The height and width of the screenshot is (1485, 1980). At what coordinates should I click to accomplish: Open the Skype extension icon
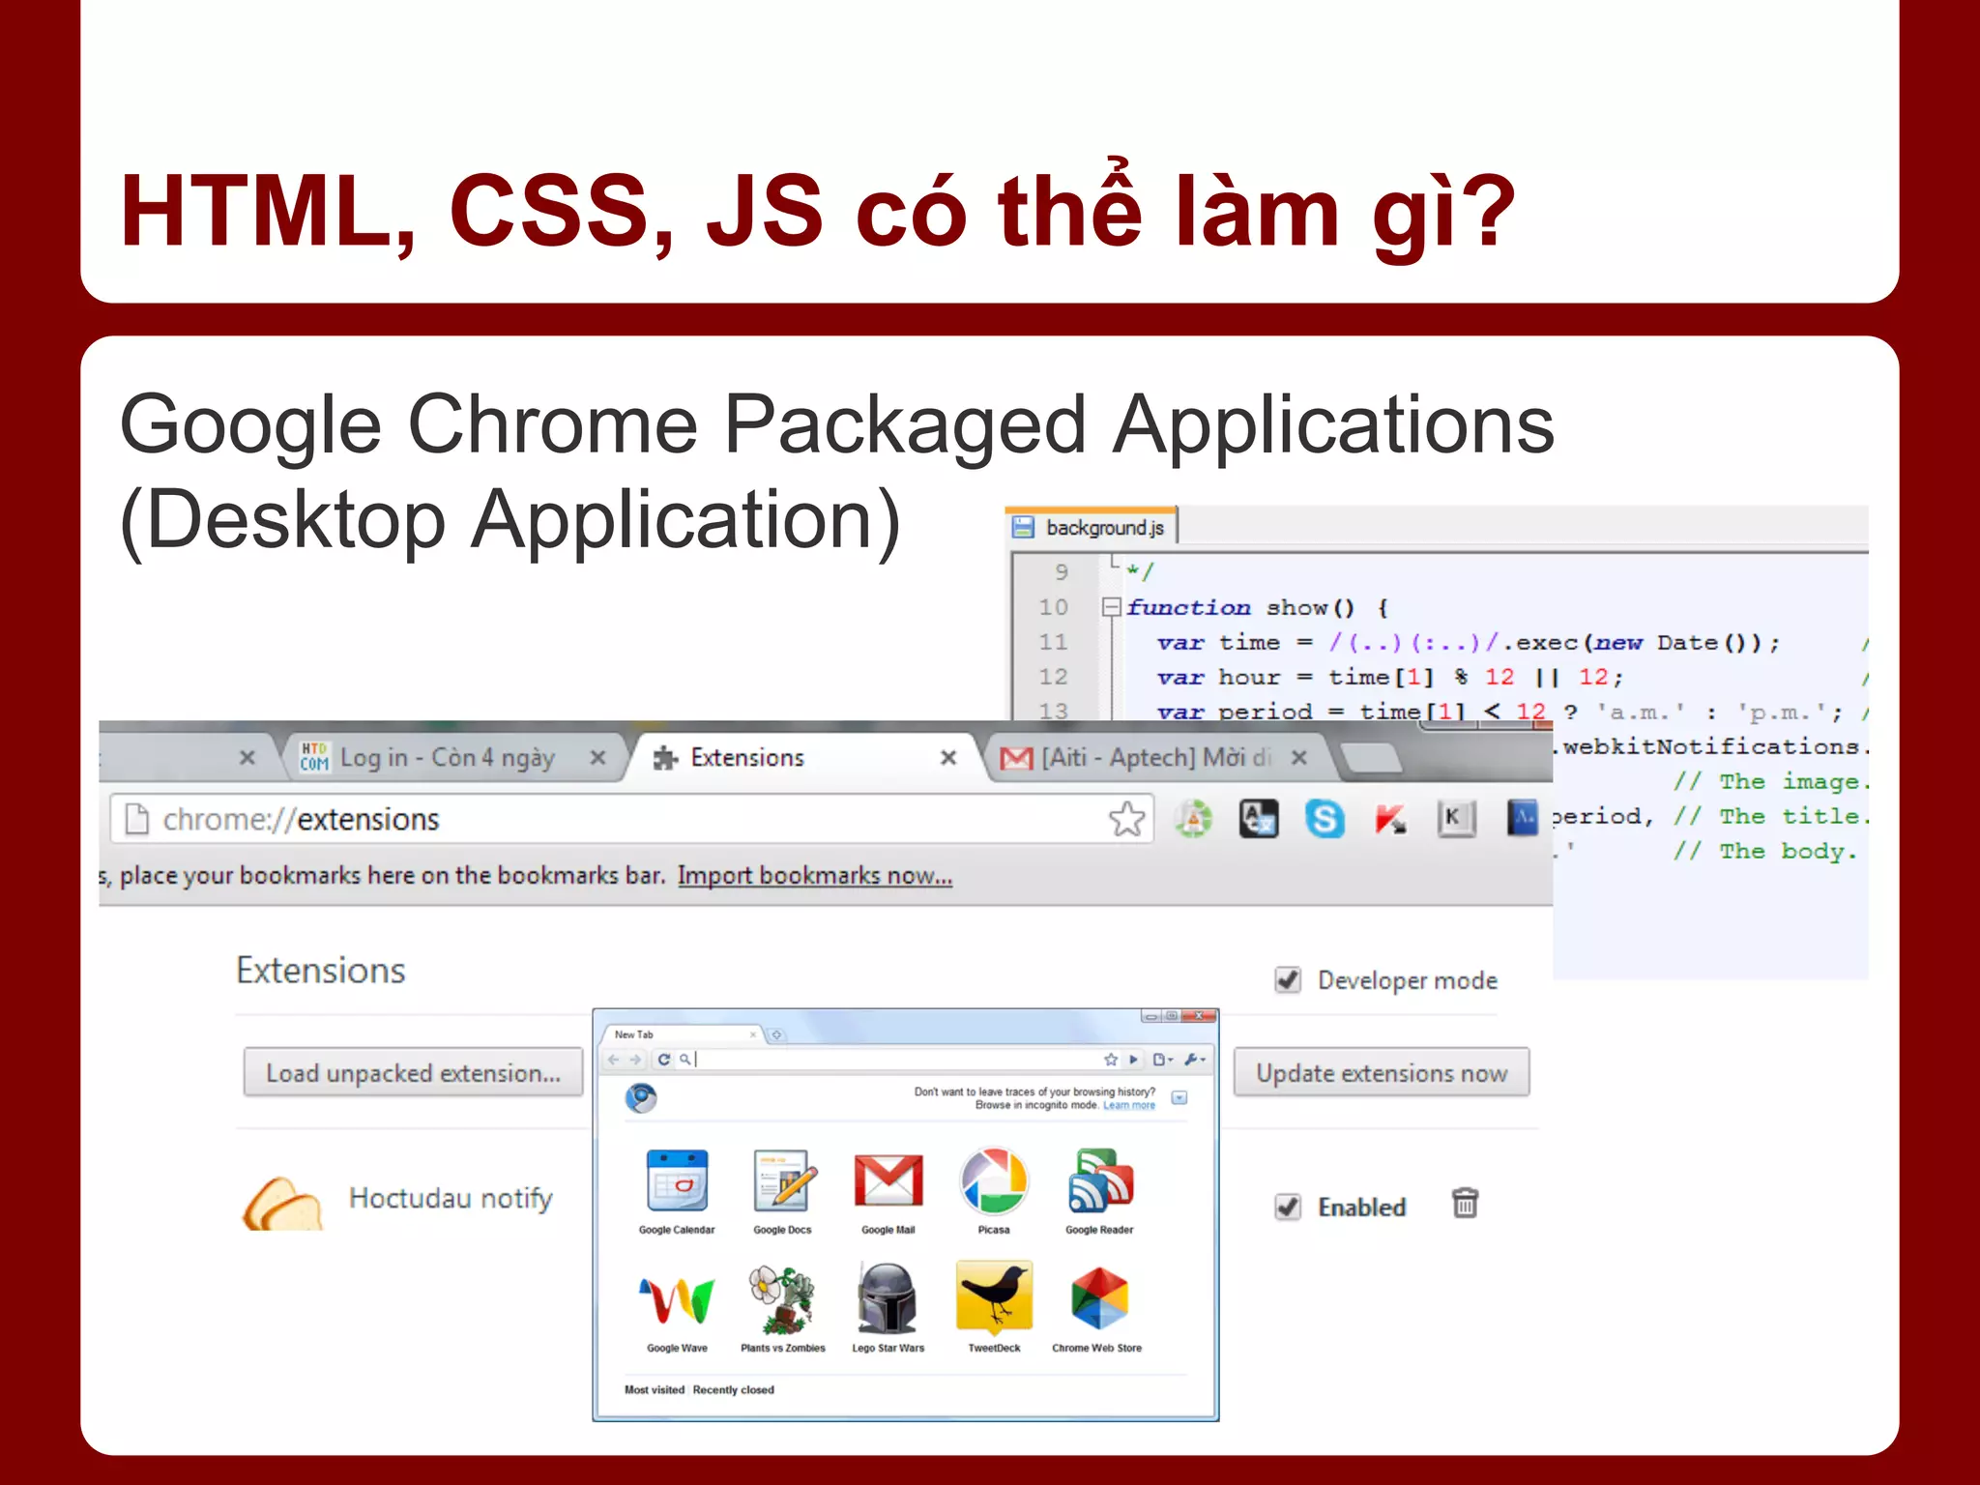[x=1325, y=819]
